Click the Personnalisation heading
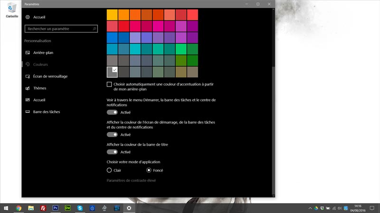380x213 pixels. pos(38,41)
